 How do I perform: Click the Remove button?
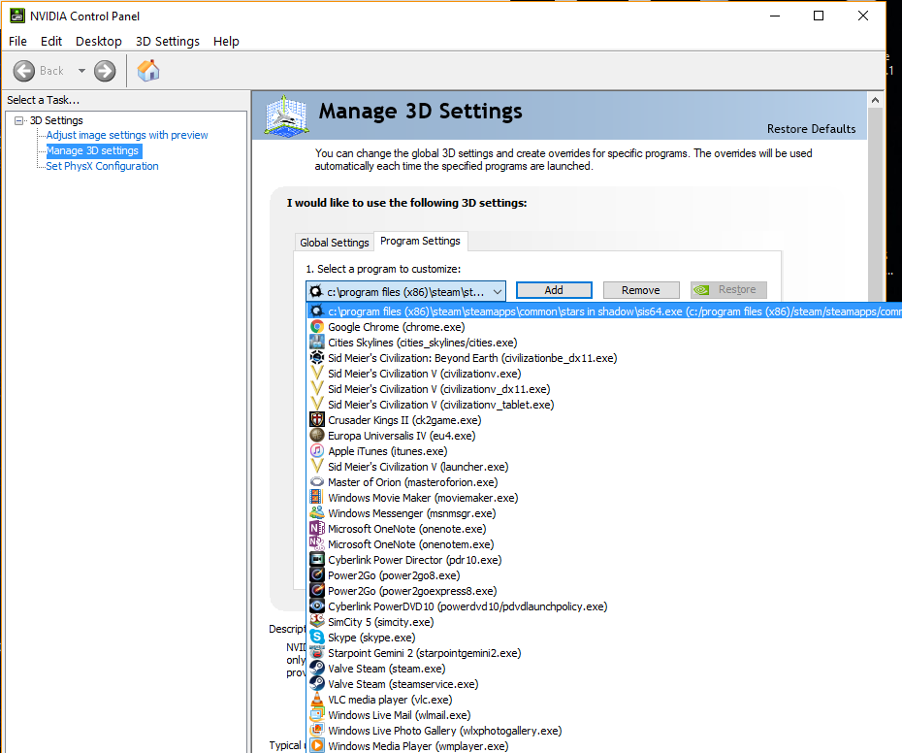tap(641, 290)
